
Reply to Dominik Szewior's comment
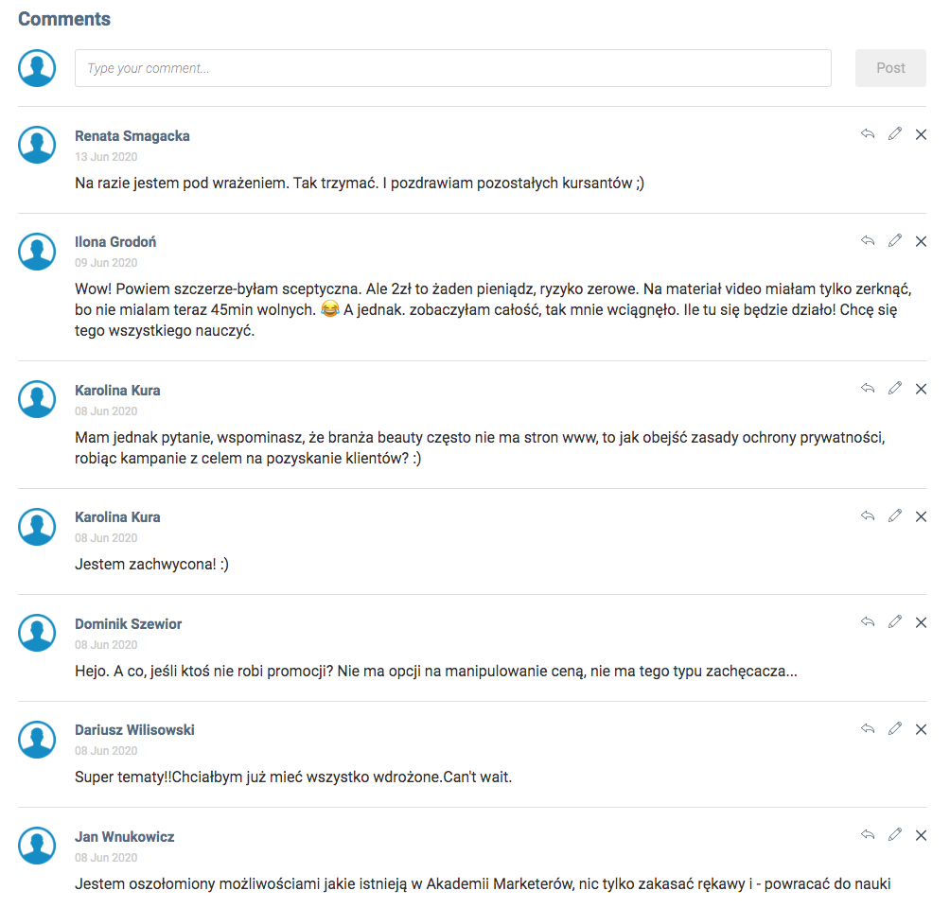click(x=868, y=622)
